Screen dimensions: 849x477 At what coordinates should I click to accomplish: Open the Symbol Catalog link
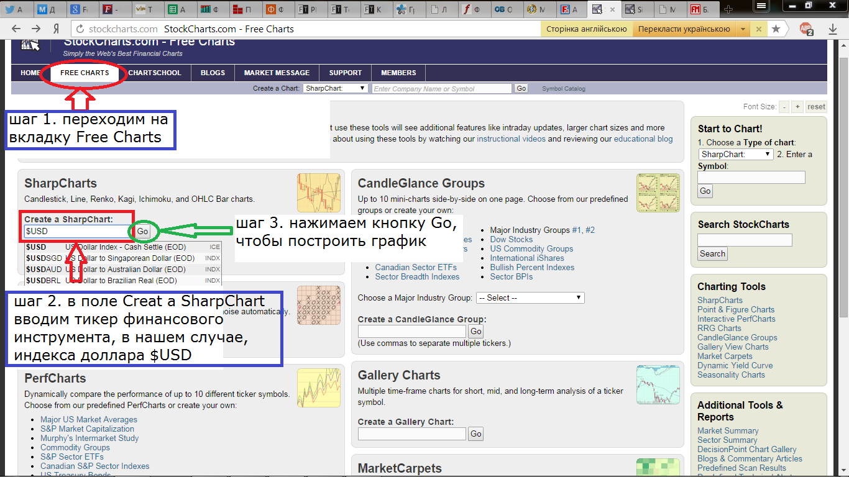pyautogui.click(x=564, y=89)
